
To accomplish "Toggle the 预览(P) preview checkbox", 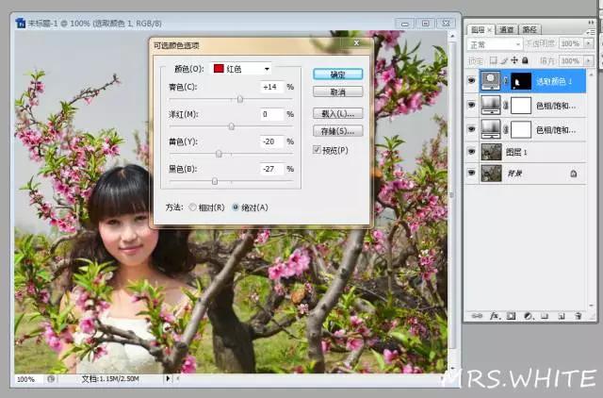I will coord(317,150).
